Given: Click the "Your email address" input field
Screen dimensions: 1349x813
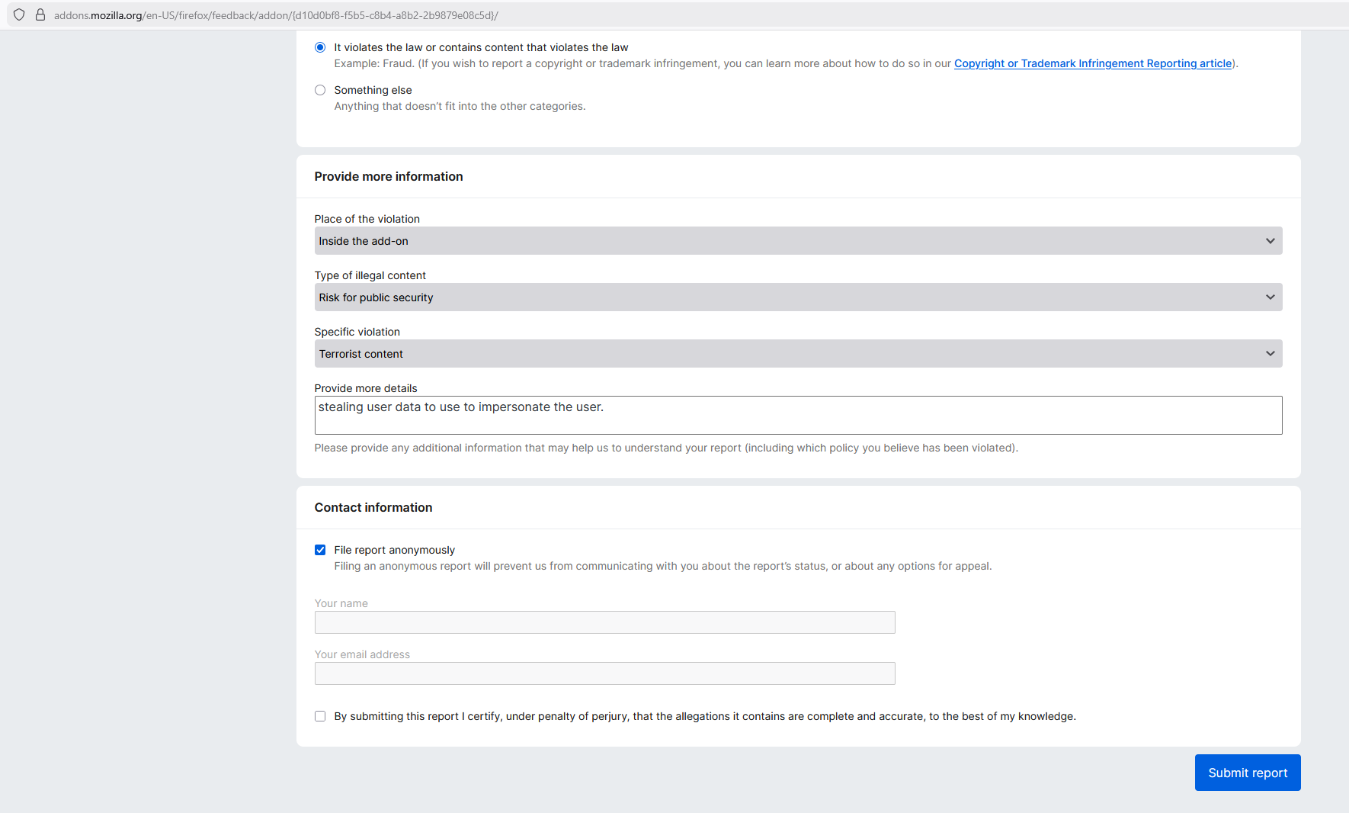Looking at the screenshot, I should pyautogui.click(x=604, y=673).
